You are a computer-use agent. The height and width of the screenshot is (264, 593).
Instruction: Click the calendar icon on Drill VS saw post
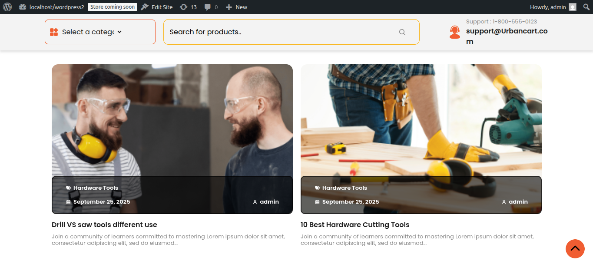click(x=68, y=202)
